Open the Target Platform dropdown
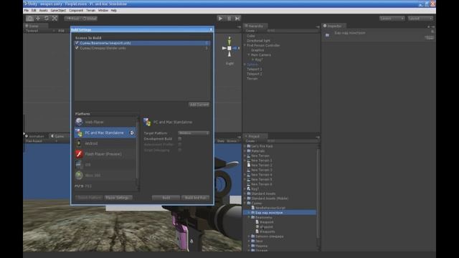Viewport: 459px width, 258px height. point(194,133)
